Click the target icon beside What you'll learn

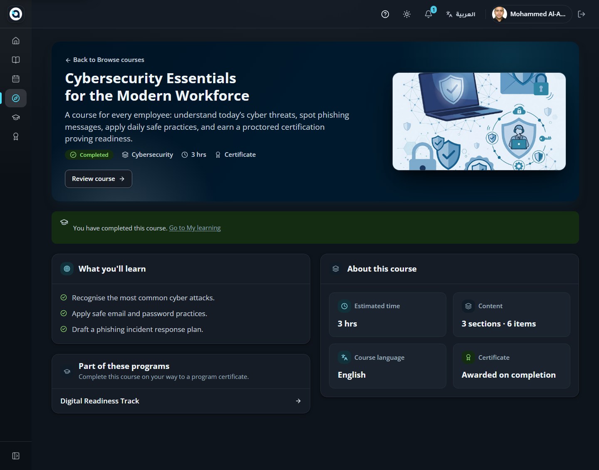click(67, 269)
